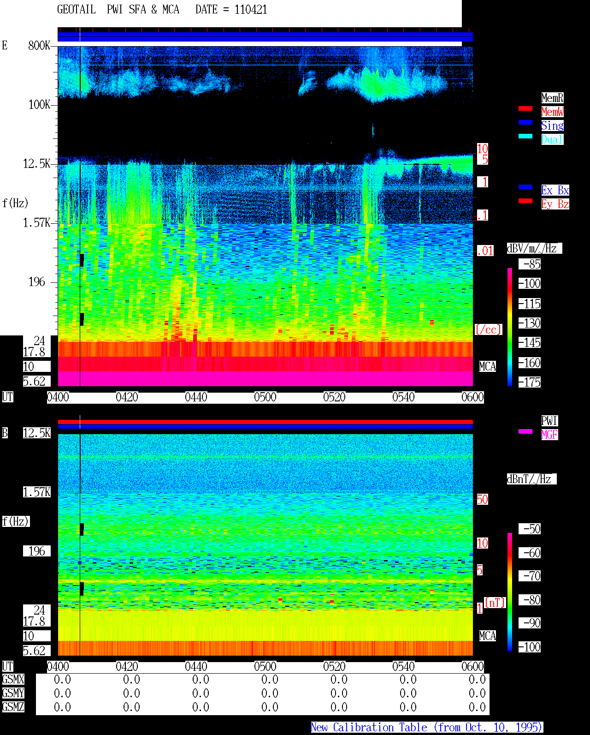Image resolution: width=590 pixels, height=735 pixels.
Task: Click the New Calibration Table link
Action: 427,728
